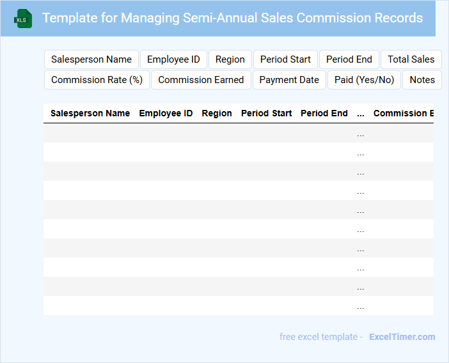Click the Region table column header
The image size is (449, 363).
click(x=217, y=113)
